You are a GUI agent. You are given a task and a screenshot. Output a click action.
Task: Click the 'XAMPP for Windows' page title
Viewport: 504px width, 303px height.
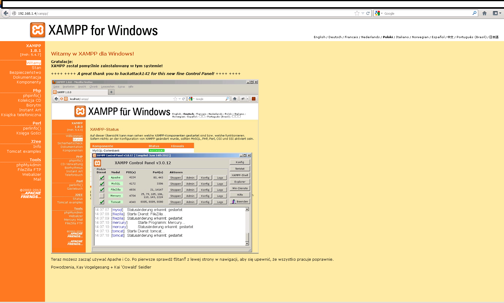[103, 30]
